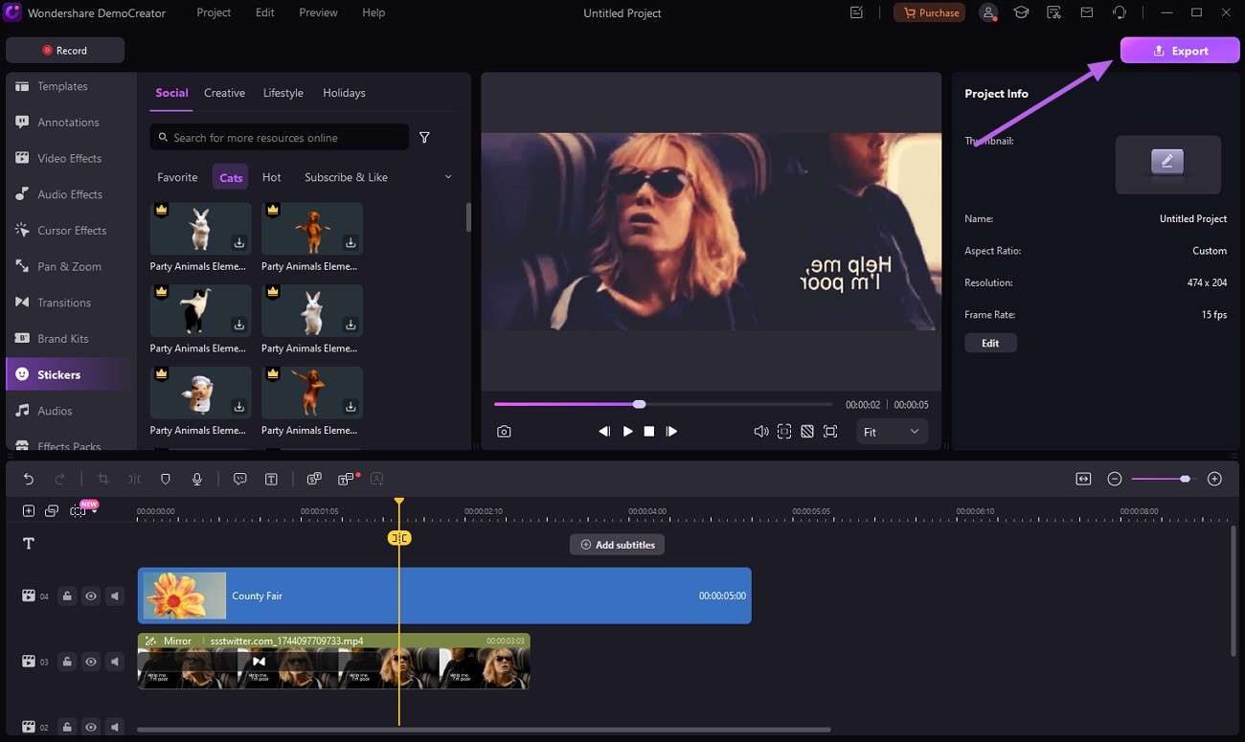The height and width of the screenshot is (742, 1245).
Task: Click the preview playback progress slider
Action: point(663,404)
